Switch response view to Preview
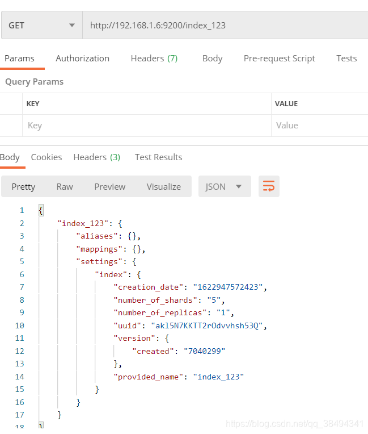This screenshot has width=368, height=434. (x=109, y=186)
